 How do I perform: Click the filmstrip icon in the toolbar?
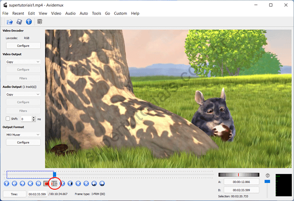point(40,21)
